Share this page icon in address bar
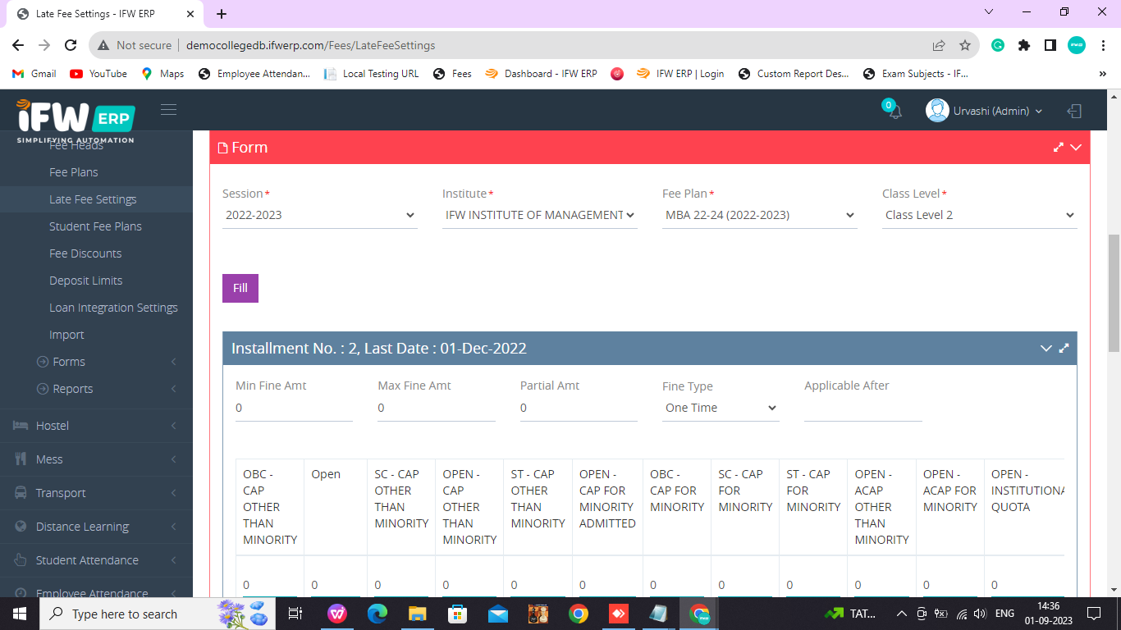The width and height of the screenshot is (1121, 630). pyautogui.click(x=939, y=45)
